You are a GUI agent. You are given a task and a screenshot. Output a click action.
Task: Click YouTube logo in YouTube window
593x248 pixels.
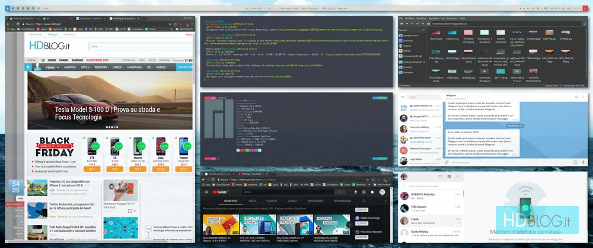pos(221,192)
